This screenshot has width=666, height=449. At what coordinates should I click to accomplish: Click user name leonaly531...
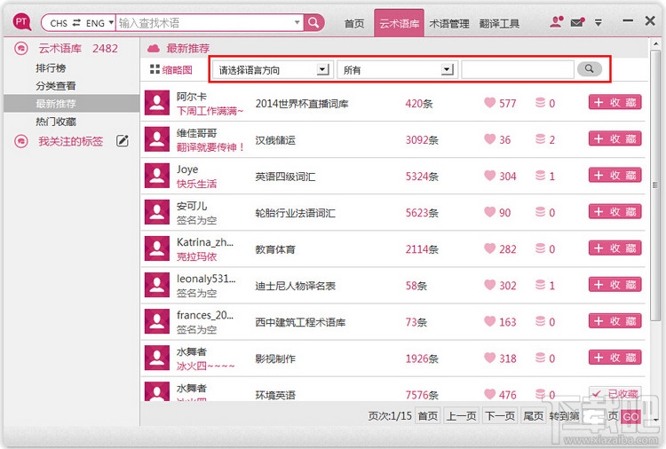206,279
